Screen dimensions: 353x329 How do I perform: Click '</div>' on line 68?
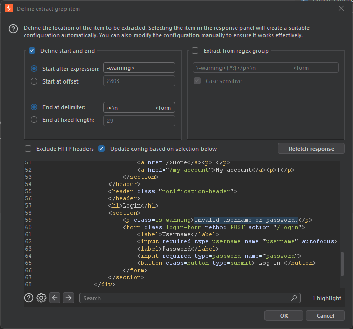[105, 284]
